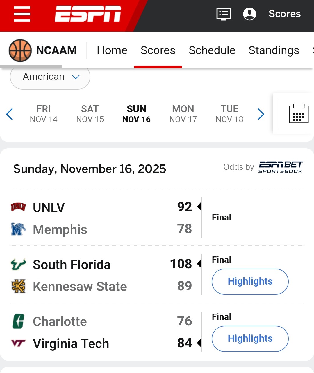Click the Scores link in header
Screen dimensions: 314x373
285,14
